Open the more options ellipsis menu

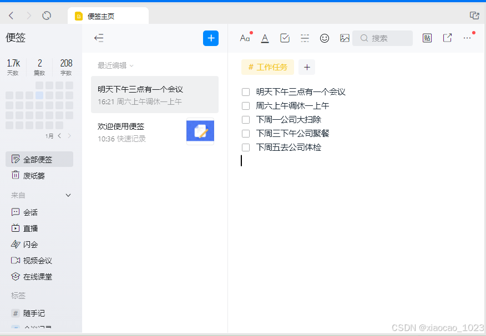click(467, 38)
